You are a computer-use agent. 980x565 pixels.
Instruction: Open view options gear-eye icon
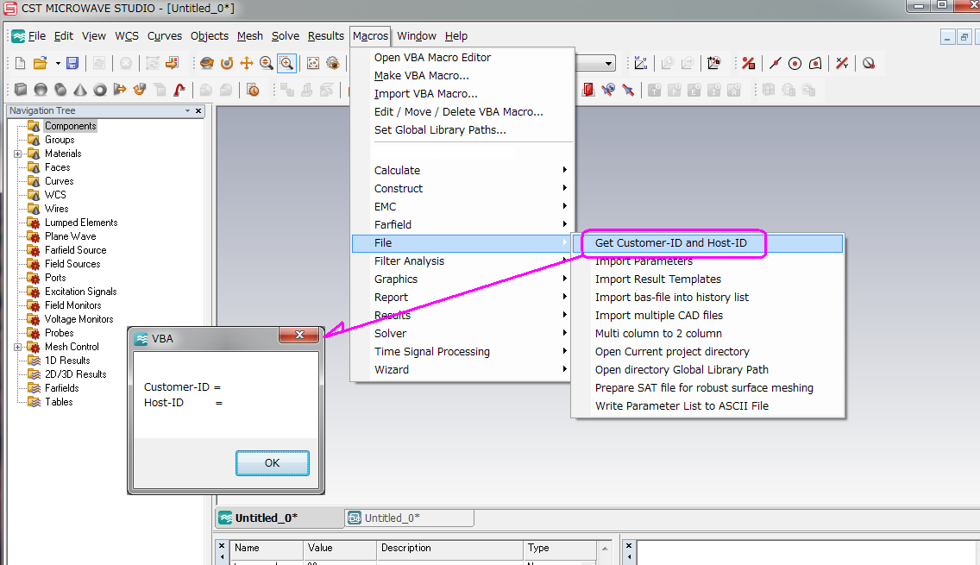[x=333, y=63]
